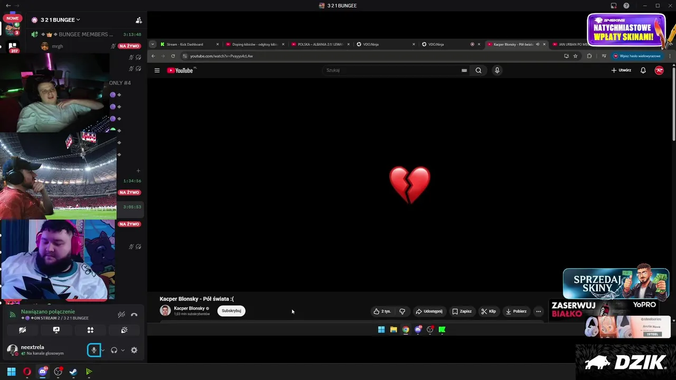Invite people to Discord server
The height and width of the screenshot is (380, 676).
point(138,20)
